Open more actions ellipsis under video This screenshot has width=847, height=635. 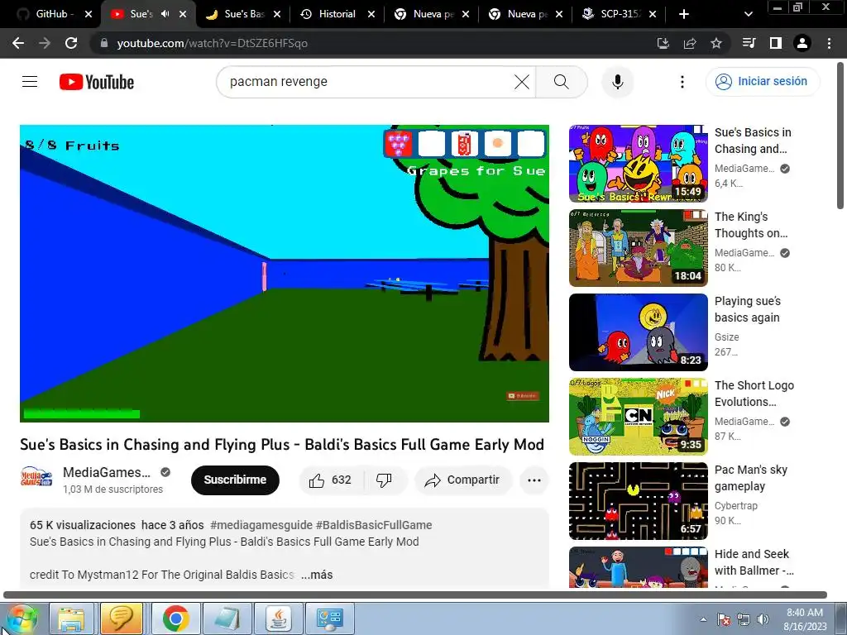pos(534,480)
